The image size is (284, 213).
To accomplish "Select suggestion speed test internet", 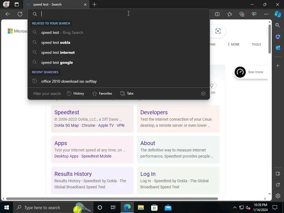I will [x=119, y=52].
